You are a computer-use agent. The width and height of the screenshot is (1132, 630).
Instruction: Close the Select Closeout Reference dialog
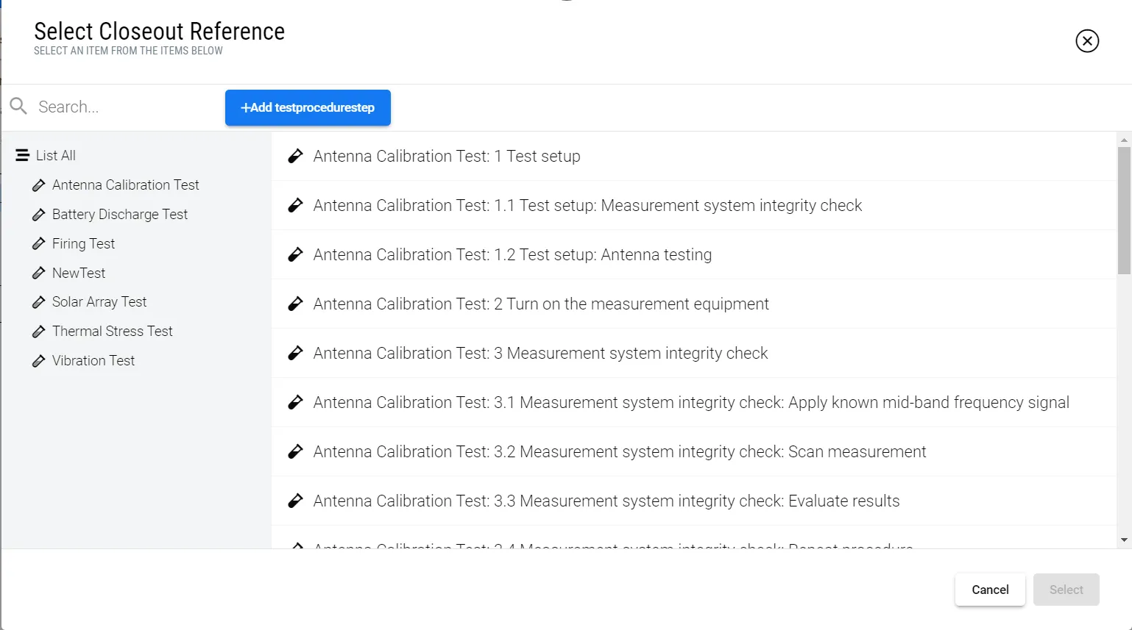(1087, 41)
